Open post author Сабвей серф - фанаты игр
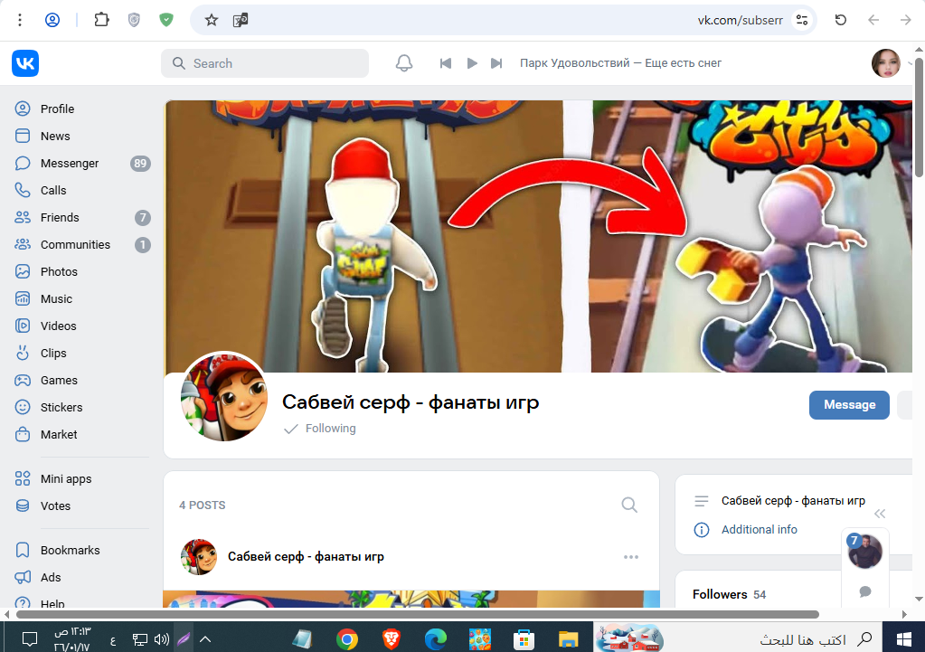This screenshot has height=652, width=925. 306,557
